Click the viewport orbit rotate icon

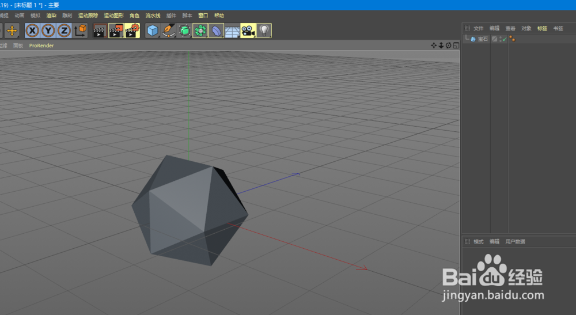pos(449,45)
